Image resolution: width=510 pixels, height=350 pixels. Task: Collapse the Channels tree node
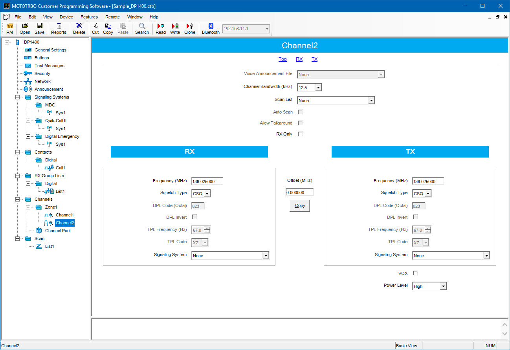(17, 199)
